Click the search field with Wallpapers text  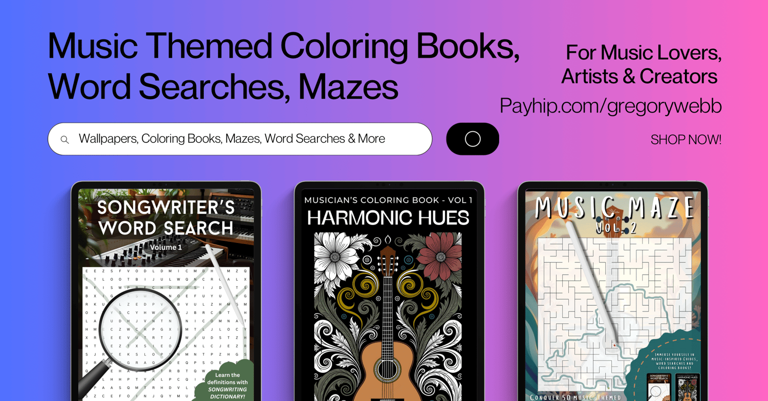[x=240, y=139]
